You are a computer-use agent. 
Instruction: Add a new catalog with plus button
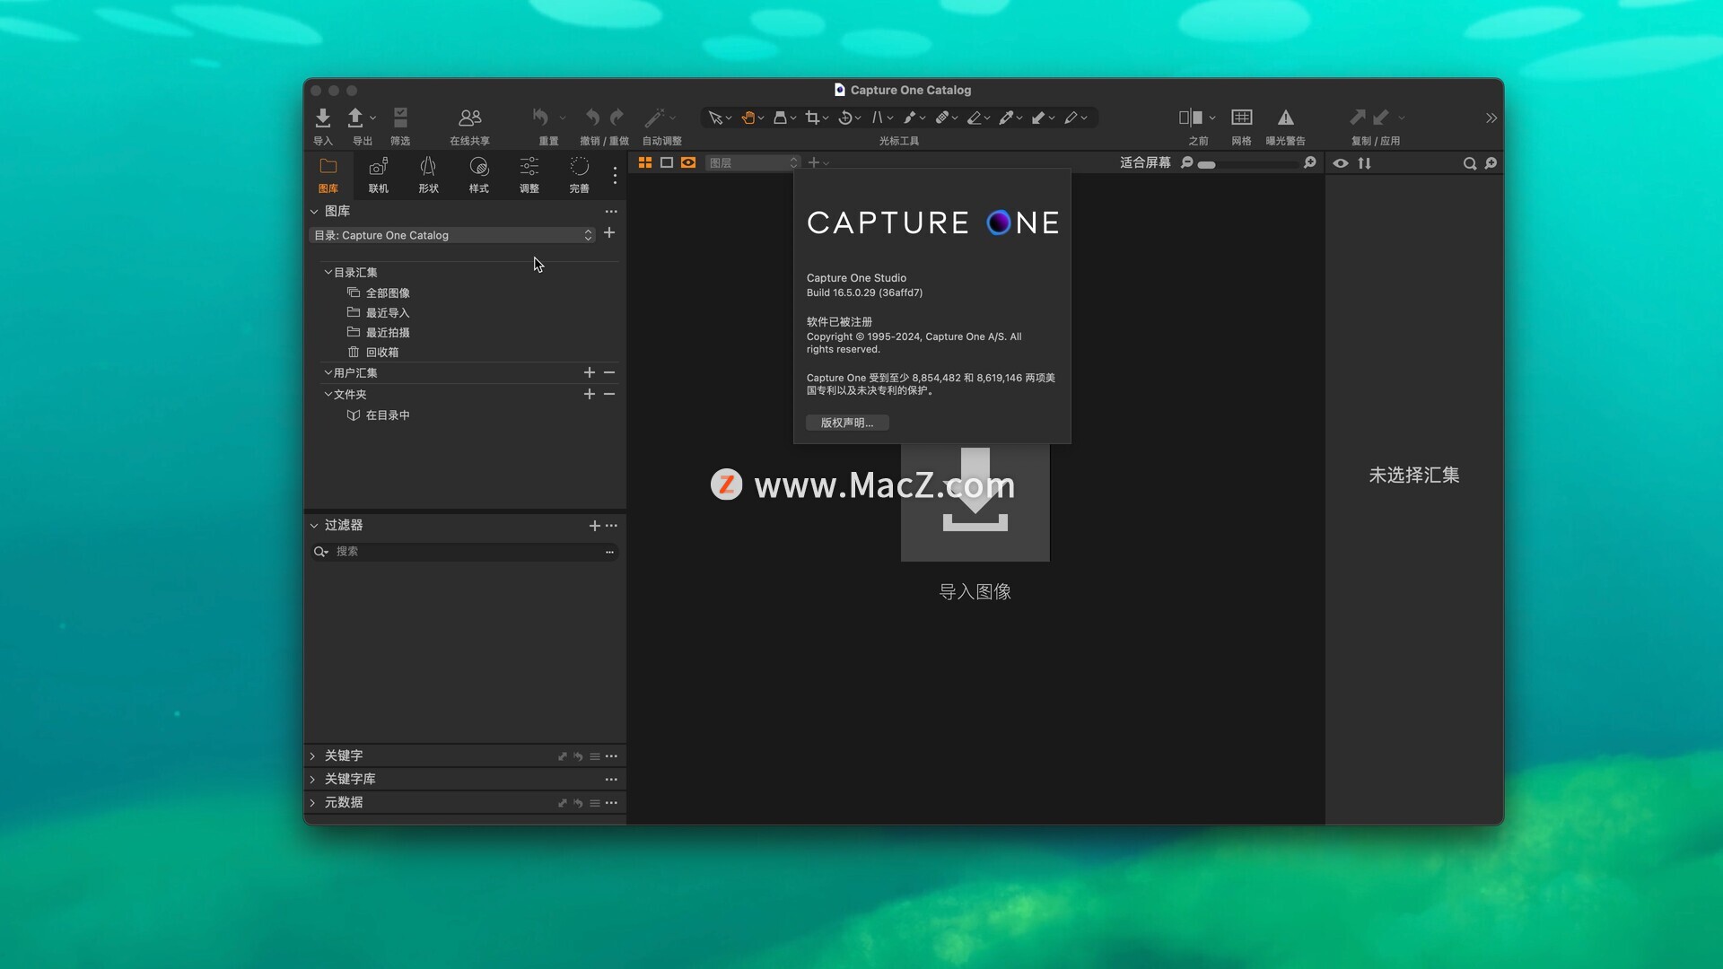[x=609, y=233]
